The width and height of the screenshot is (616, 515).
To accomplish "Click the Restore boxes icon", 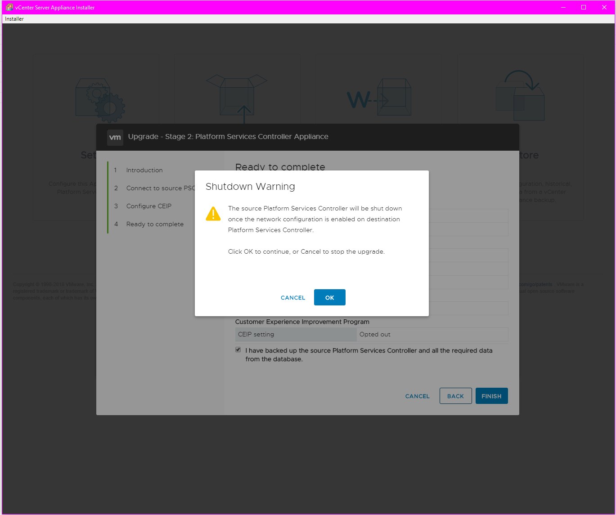I will coord(520,95).
